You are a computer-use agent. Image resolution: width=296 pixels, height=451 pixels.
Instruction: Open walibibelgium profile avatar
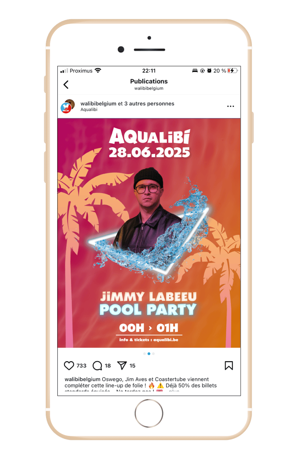tap(67, 106)
